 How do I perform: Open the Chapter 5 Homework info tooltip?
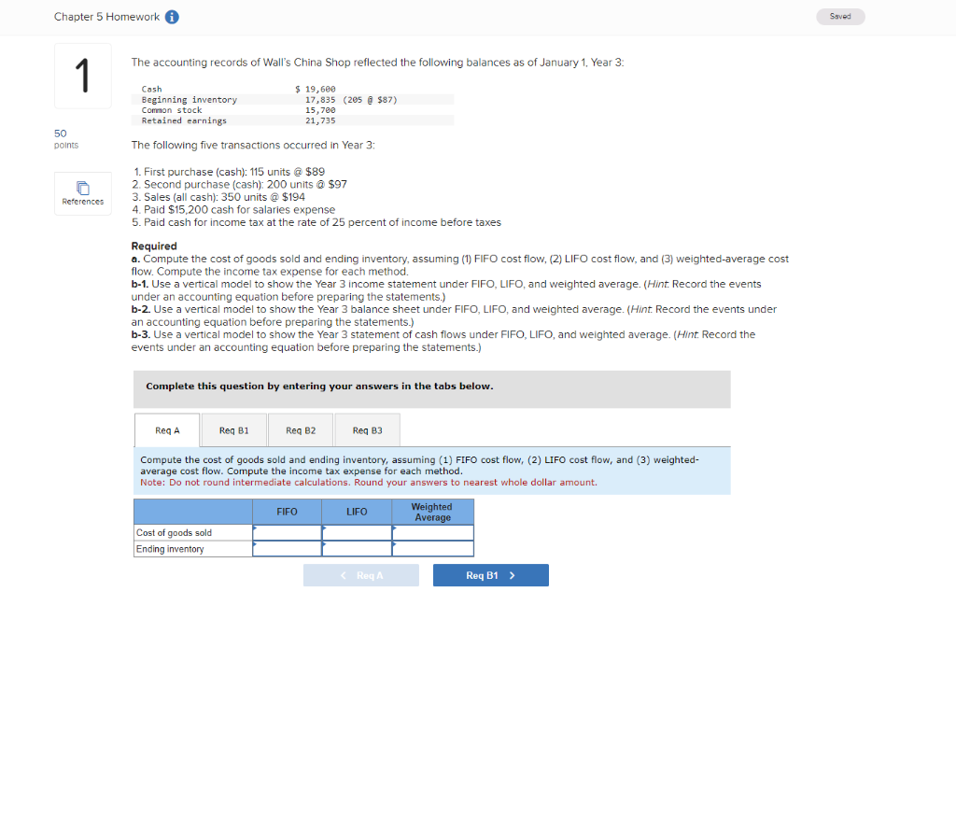click(x=174, y=16)
